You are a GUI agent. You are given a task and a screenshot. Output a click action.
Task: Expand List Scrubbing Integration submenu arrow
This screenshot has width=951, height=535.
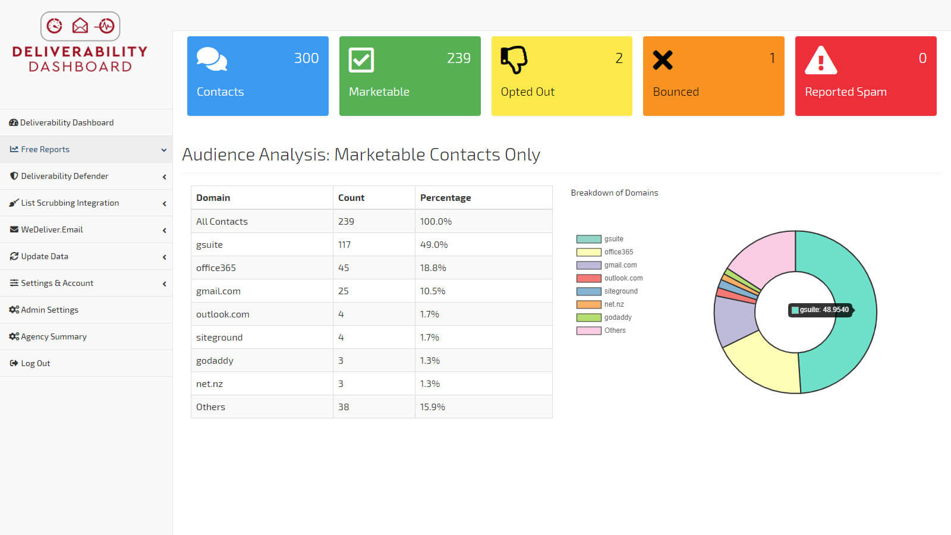[x=164, y=203]
